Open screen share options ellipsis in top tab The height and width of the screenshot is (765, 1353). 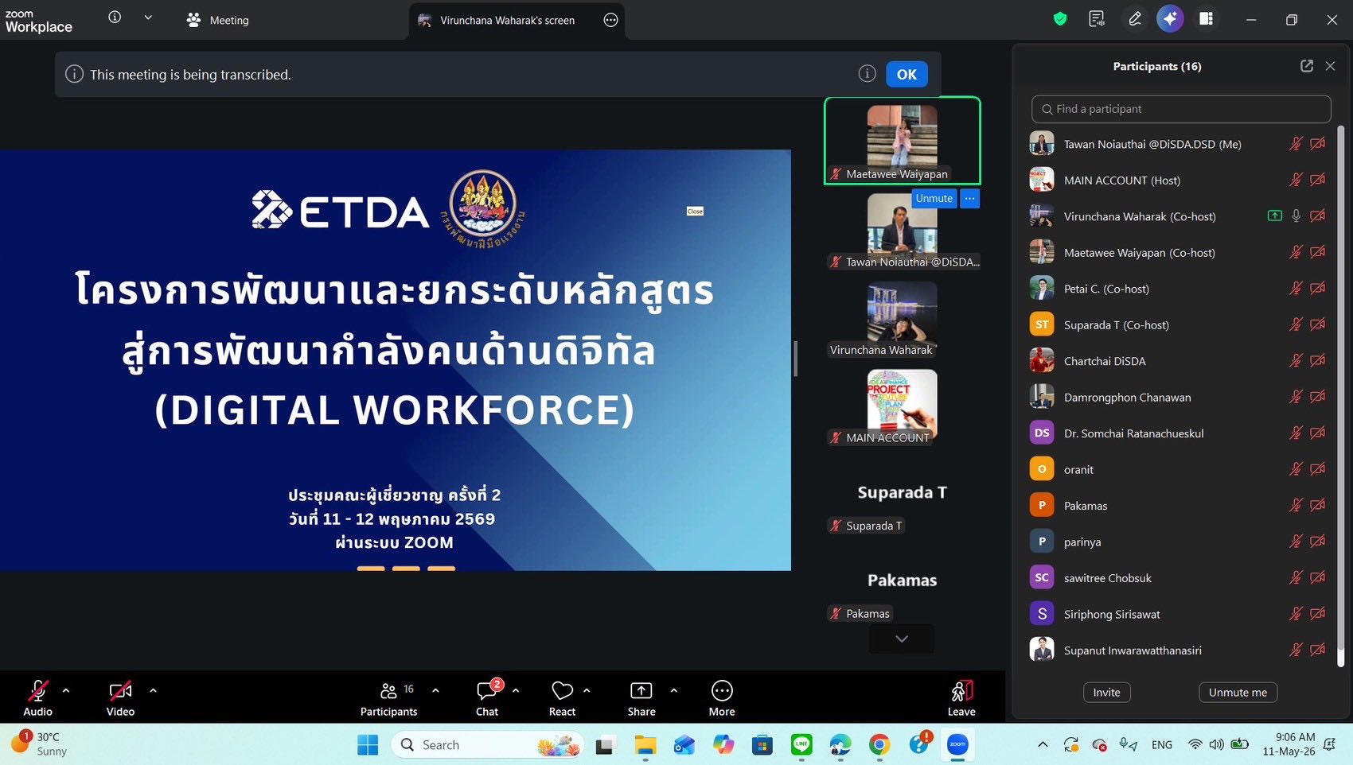[x=610, y=20]
